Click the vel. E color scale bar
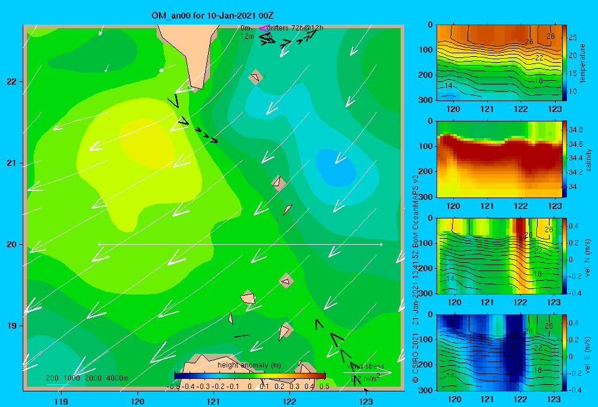The image size is (598, 407). (x=565, y=353)
